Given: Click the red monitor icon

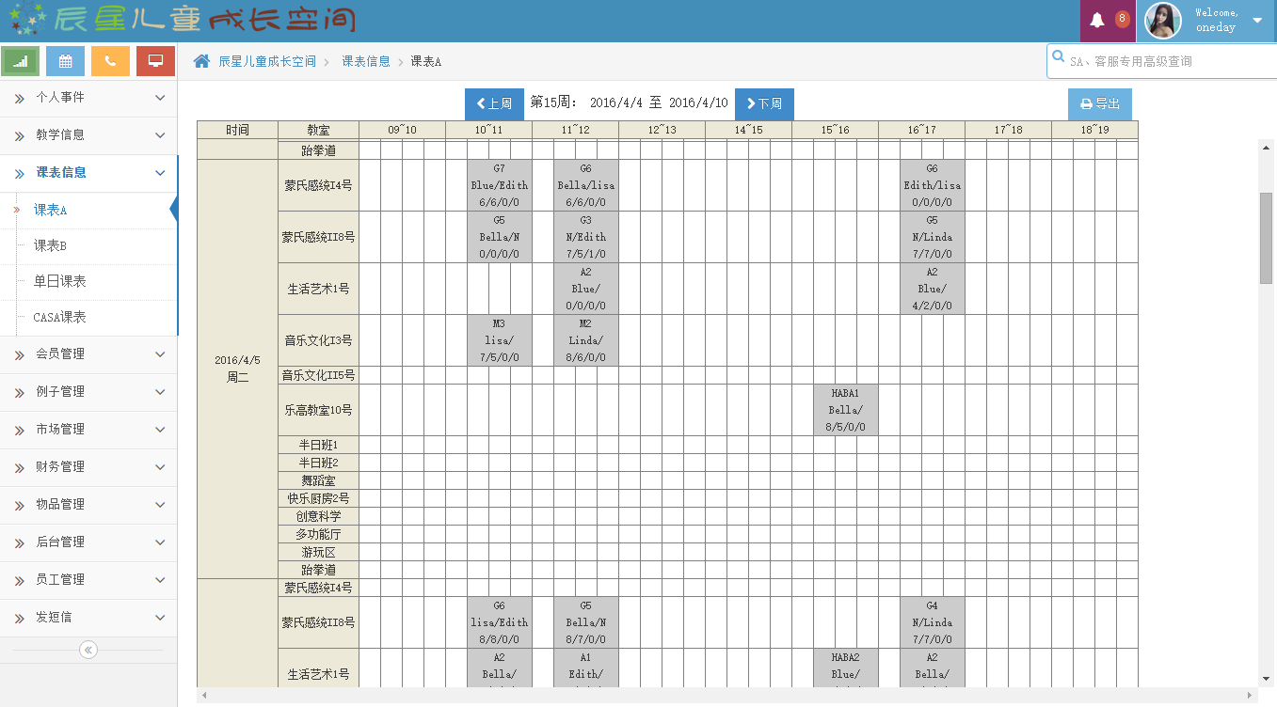Looking at the screenshot, I should tap(155, 59).
